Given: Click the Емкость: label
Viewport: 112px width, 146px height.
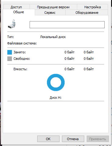Looking at the screenshot, I should coord(20,69).
